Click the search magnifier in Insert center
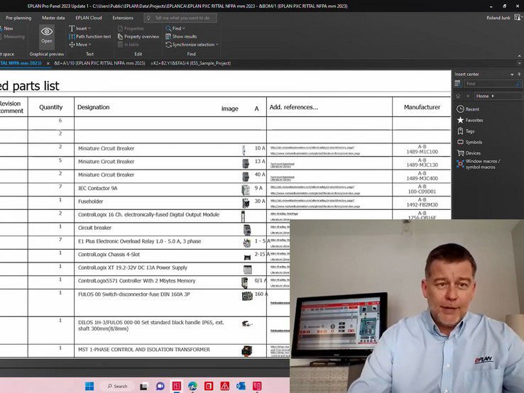Screen dimensions: 524x393 tap(518, 84)
